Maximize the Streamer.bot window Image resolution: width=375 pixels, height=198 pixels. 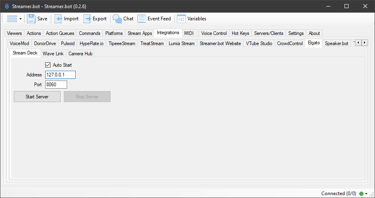click(347, 6)
